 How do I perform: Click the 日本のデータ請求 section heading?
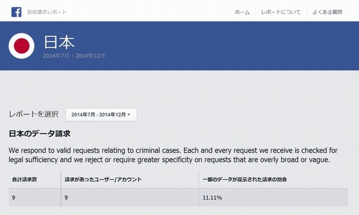click(x=40, y=133)
